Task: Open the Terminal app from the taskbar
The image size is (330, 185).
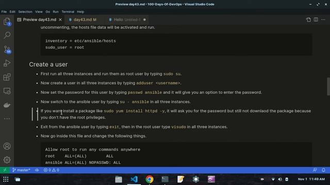Action: point(165,179)
